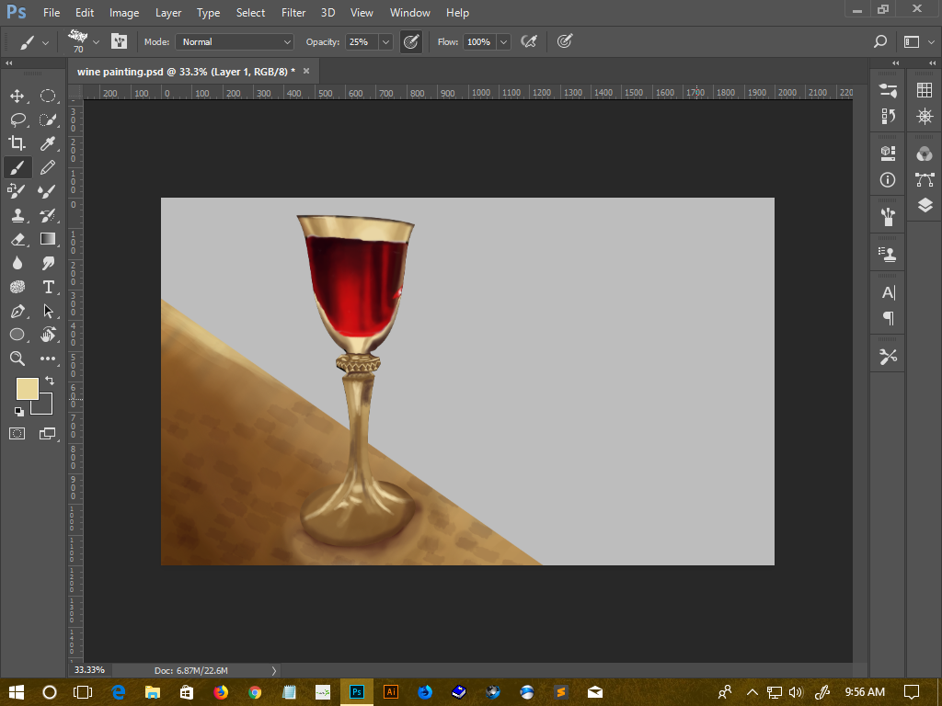This screenshot has width=942, height=706.
Task: Switch to wine painting.psd document tab
Action: (x=186, y=72)
